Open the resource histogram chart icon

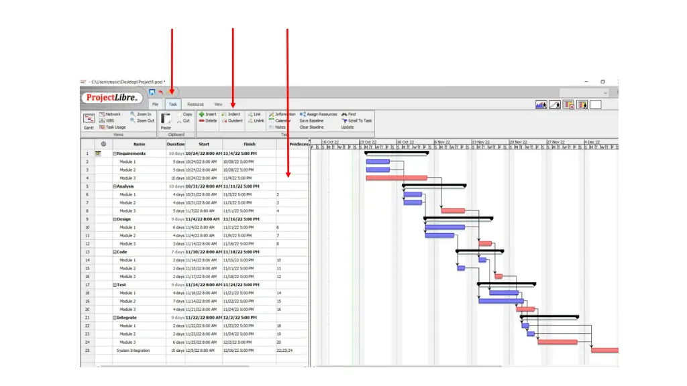pyautogui.click(x=541, y=105)
